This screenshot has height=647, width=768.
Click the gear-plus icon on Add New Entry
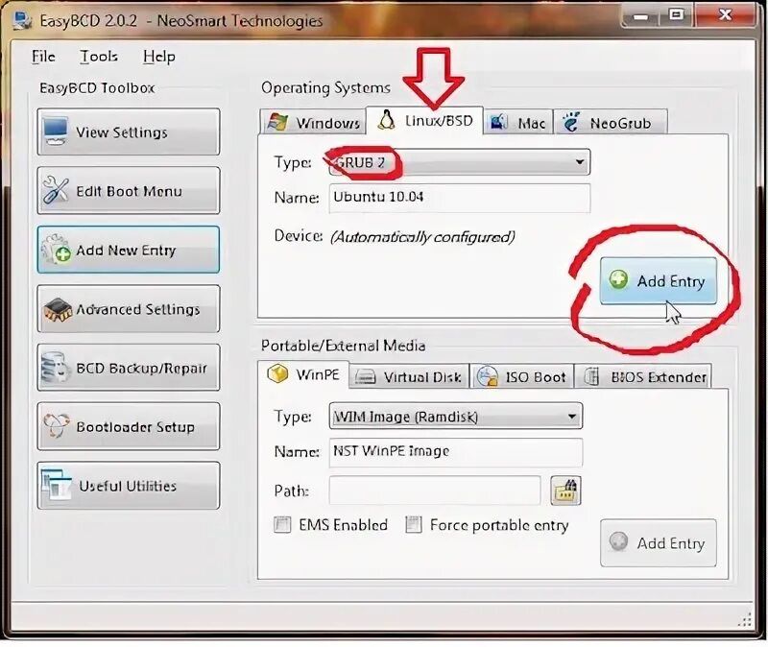click(x=57, y=249)
